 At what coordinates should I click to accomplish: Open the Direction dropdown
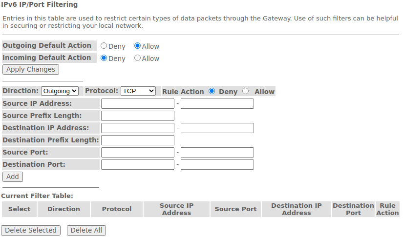point(60,91)
